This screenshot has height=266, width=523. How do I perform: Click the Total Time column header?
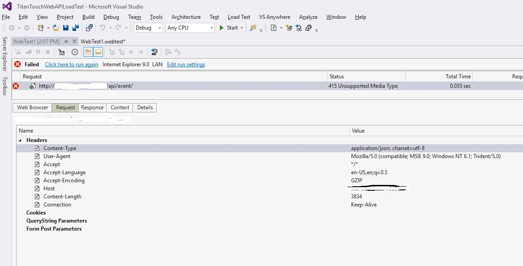pos(439,77)
